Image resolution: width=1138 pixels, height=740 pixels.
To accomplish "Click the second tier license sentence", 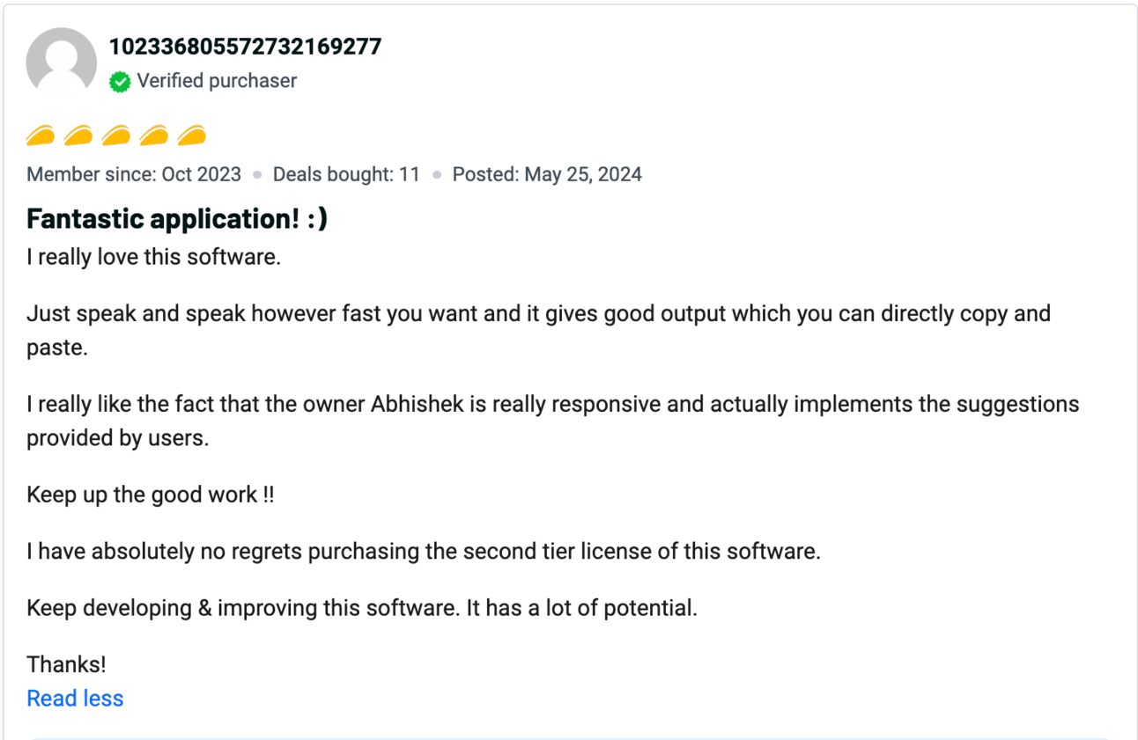I will pos(424,552).
